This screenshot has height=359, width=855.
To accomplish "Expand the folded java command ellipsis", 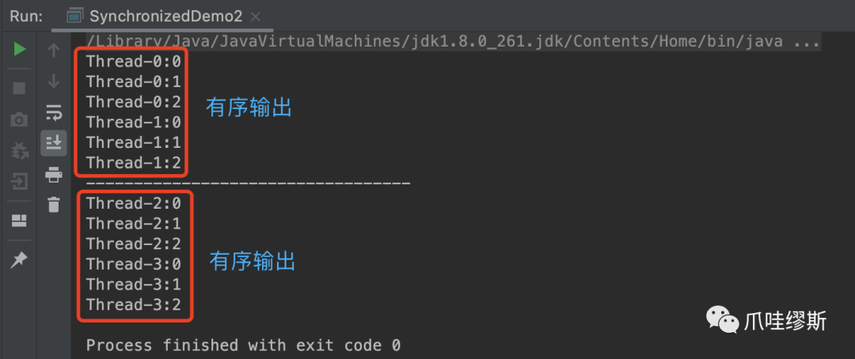I will [x=807, y=41].
